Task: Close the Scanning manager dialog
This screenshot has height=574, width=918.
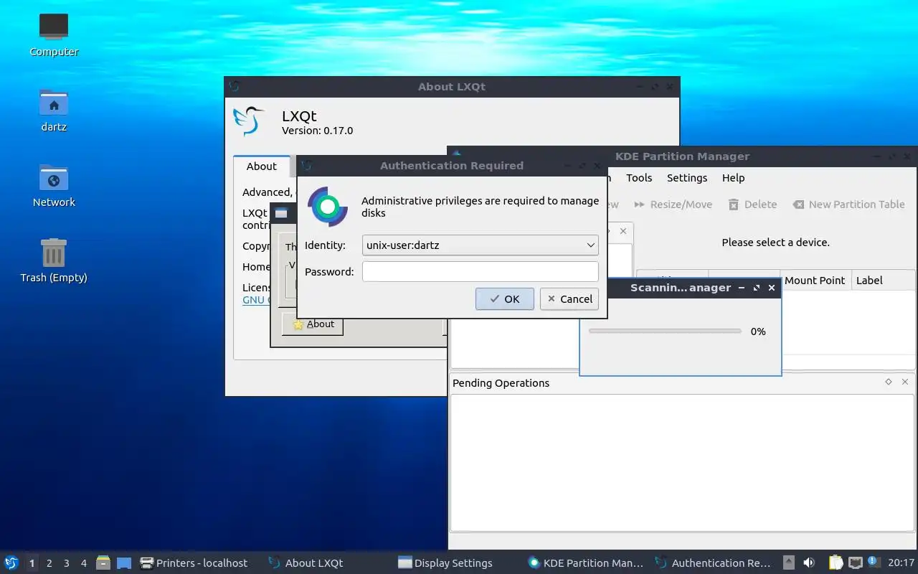Action: (772, 288)
